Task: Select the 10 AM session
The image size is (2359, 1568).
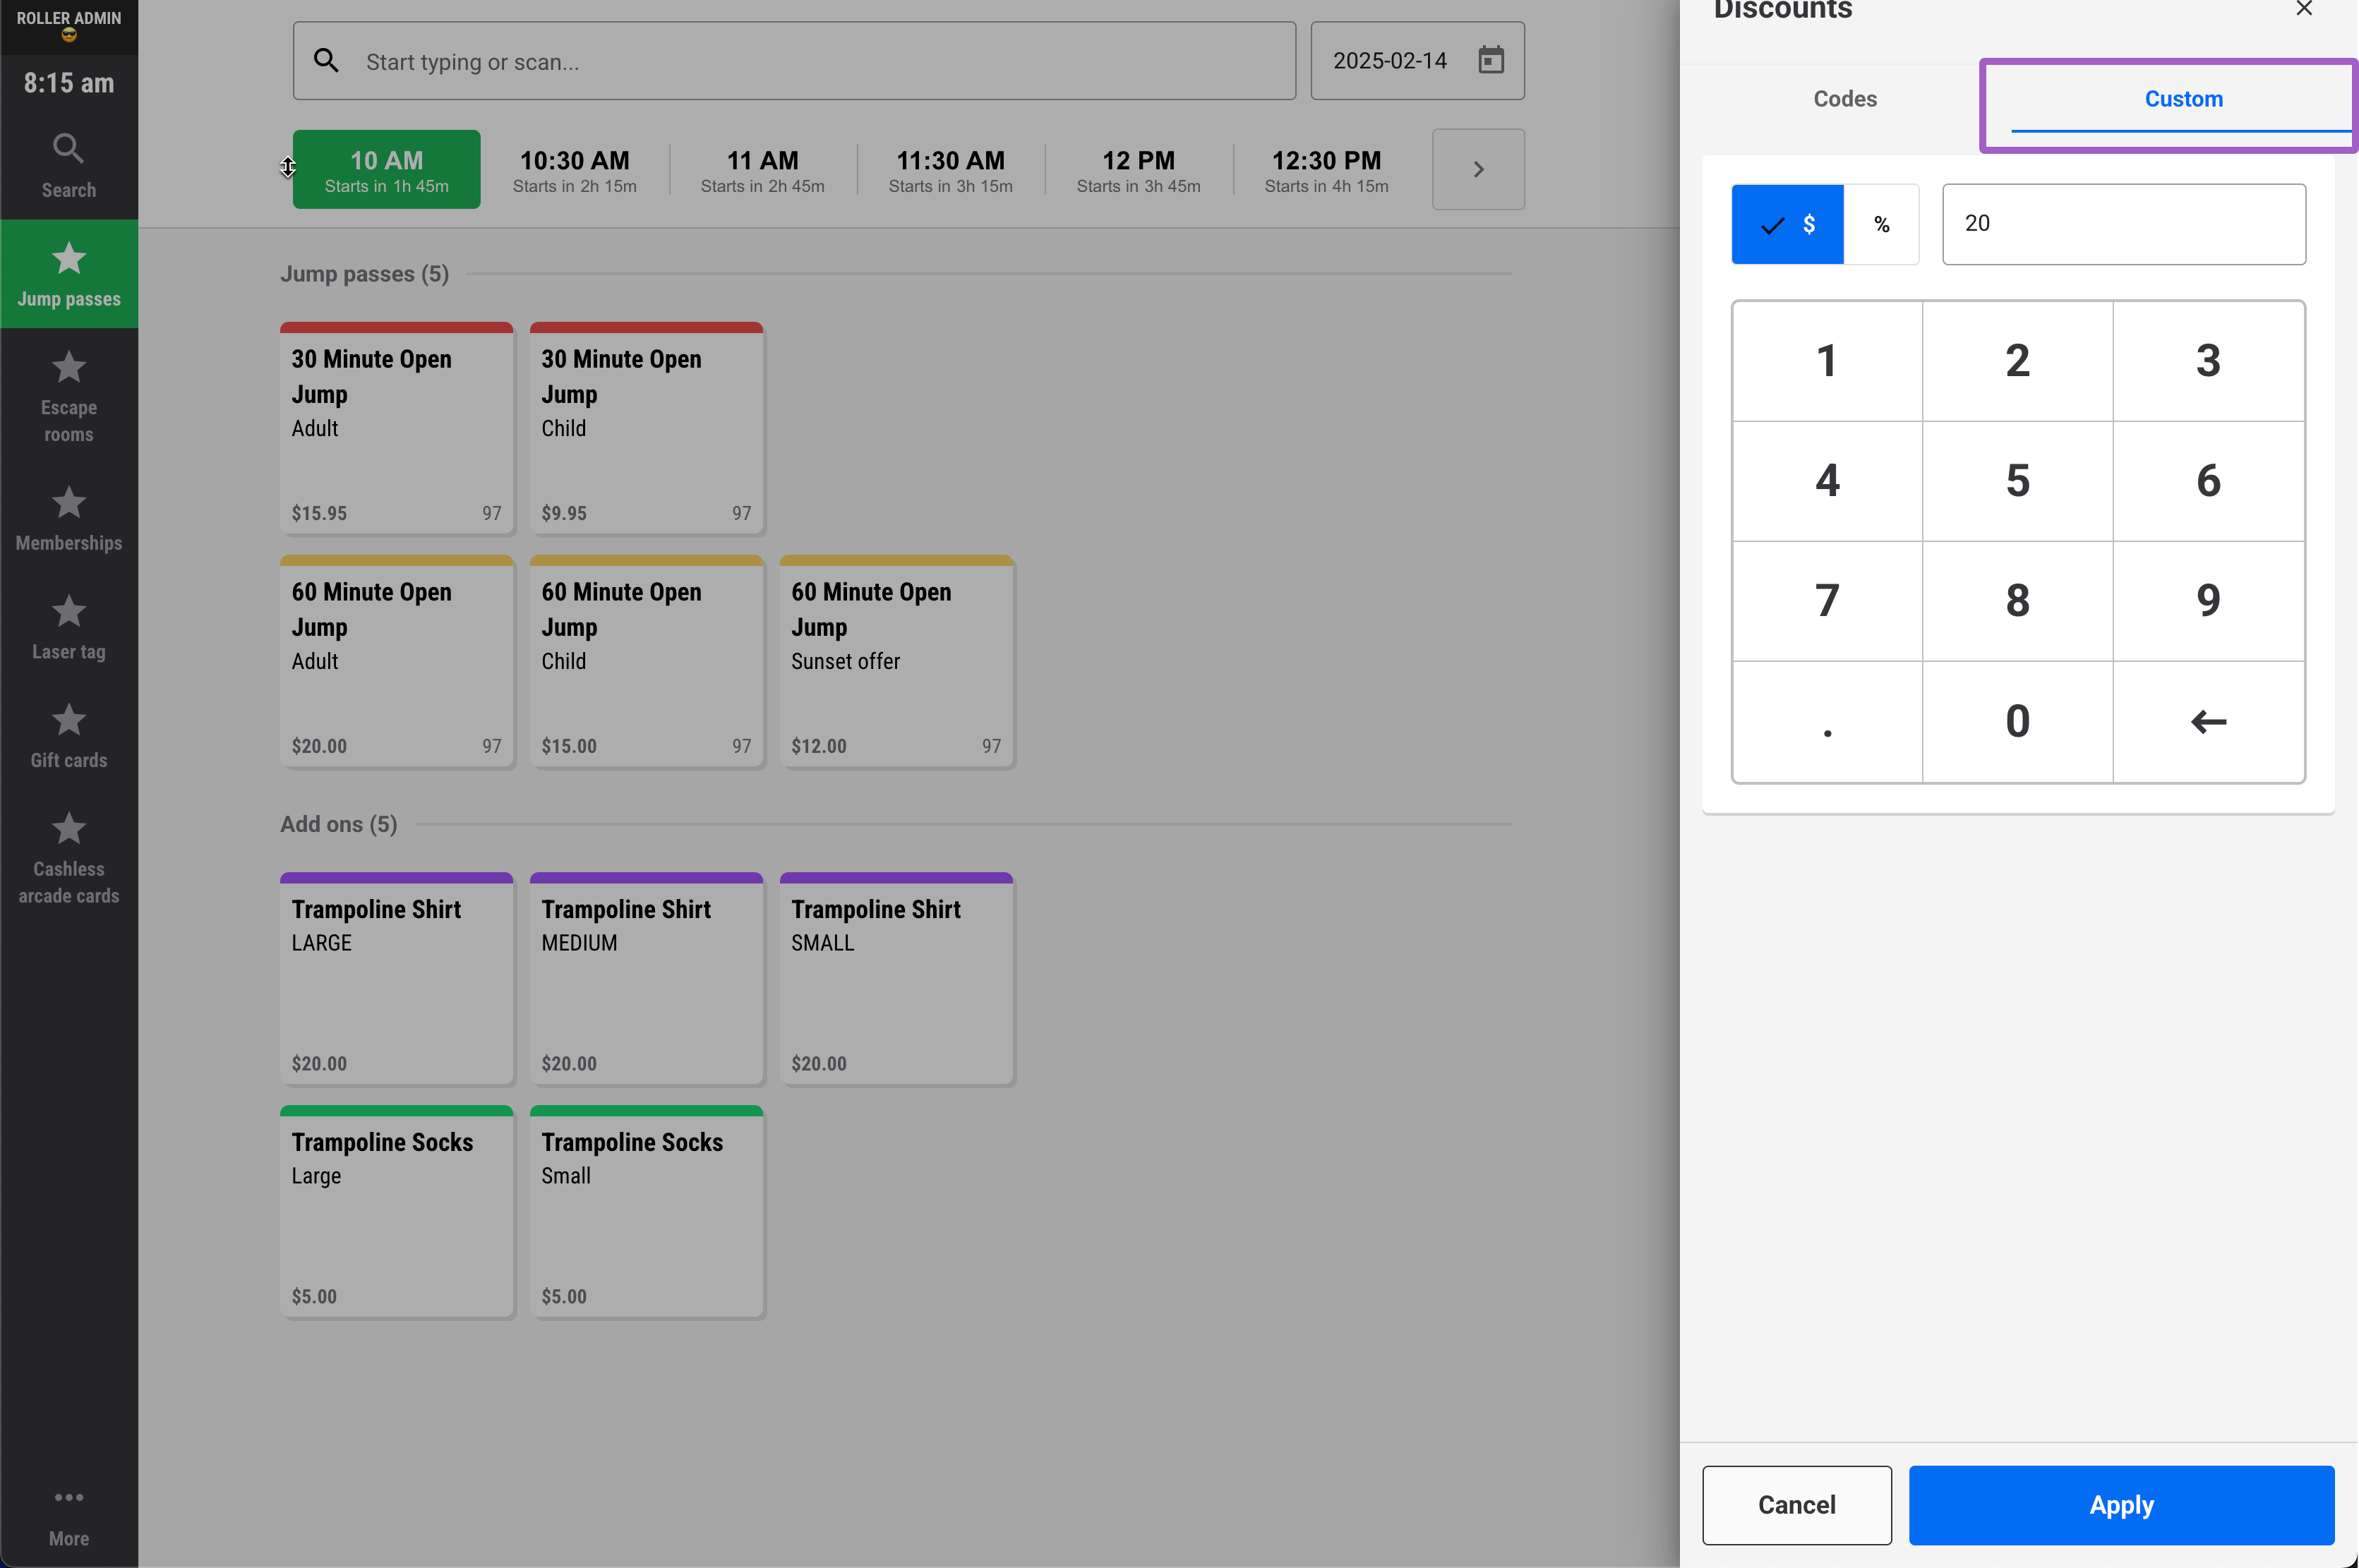Action: 386,170
